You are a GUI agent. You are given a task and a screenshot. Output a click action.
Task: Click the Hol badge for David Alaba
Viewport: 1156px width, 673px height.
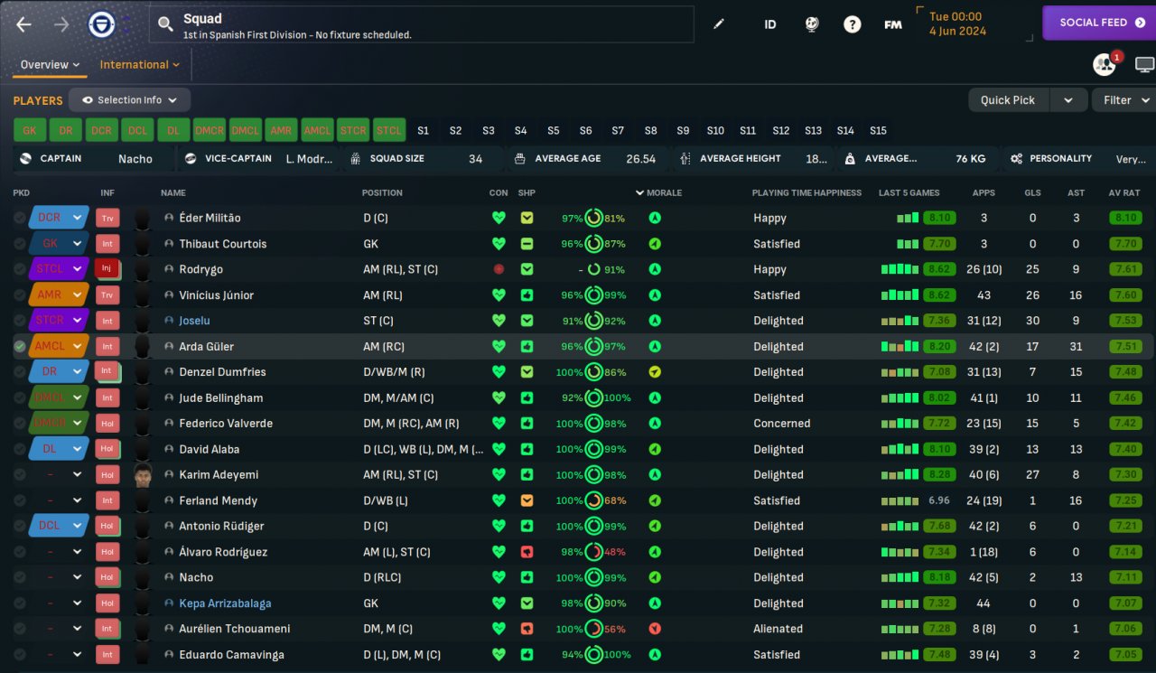107,449
